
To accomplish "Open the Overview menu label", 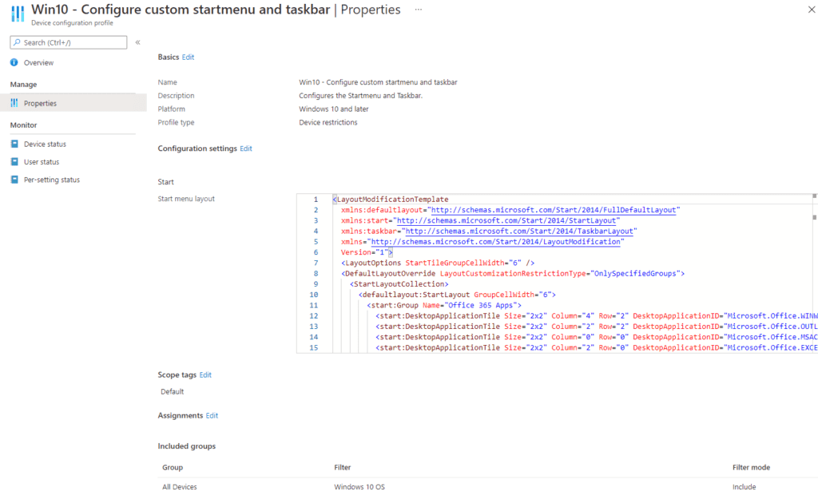I will (x=38, y=62).
